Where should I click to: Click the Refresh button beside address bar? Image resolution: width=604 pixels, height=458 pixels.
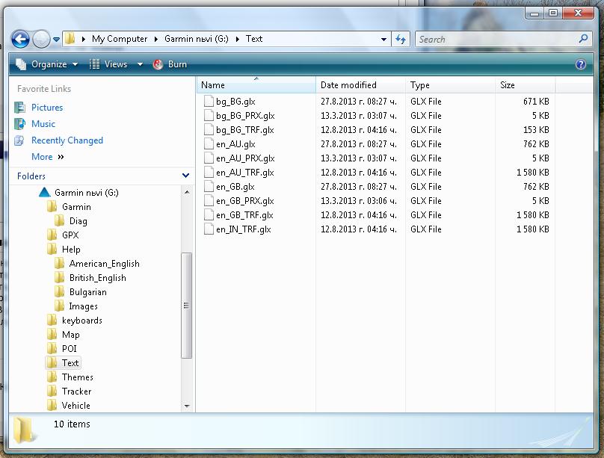point(401,39)
